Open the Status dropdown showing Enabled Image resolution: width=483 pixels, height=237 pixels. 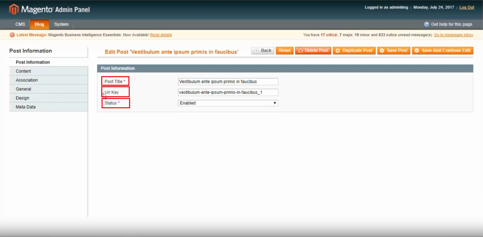(228, 103)
